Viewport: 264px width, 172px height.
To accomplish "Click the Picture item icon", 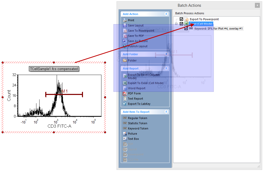I will click(125, 134).
